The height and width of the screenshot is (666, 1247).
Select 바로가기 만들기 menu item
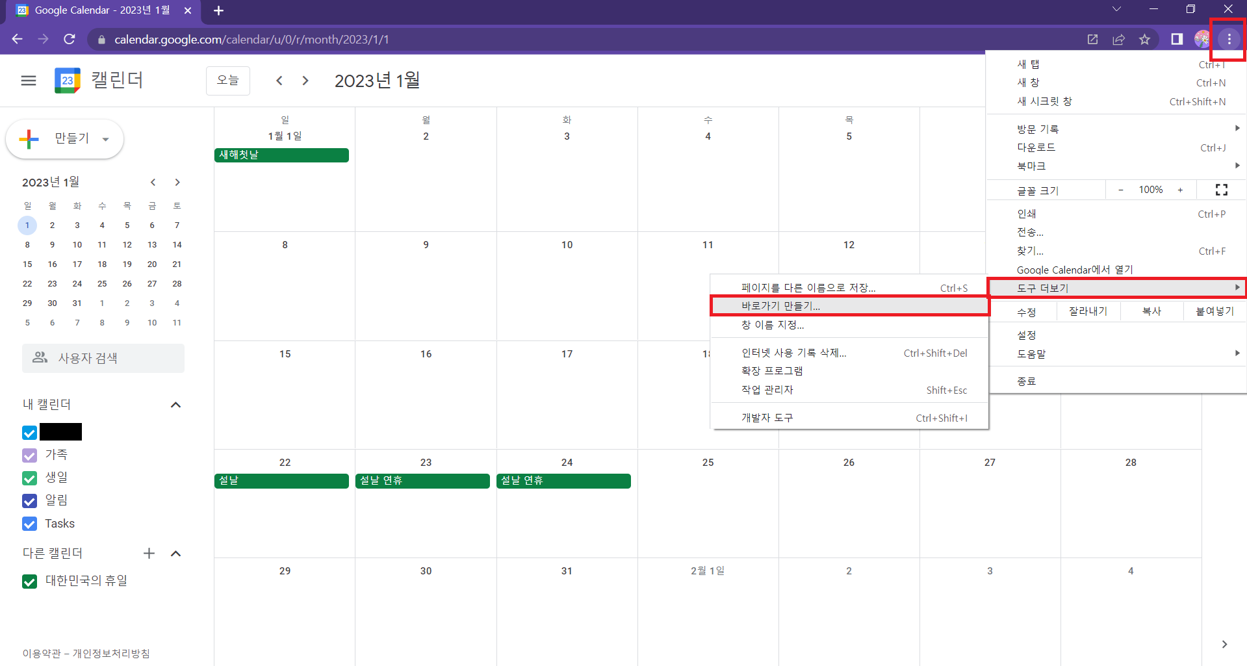click(780, 306)
